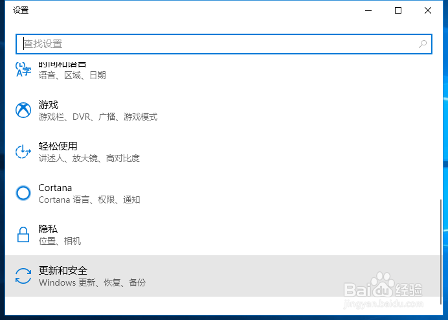Click the Windows 更新、恢复、备份 description
This screenshot has width=448, height=320.
93,282
